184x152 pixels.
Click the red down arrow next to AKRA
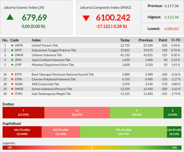coord(12,84)
